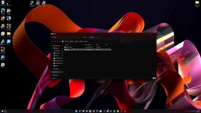Open the Recycle Bin desktop icon
Image resolution: width=201 pixels, height=113 pixels.
point(3,3)
